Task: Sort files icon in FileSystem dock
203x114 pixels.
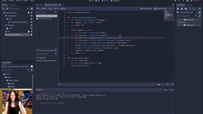Action: (32, 70)
